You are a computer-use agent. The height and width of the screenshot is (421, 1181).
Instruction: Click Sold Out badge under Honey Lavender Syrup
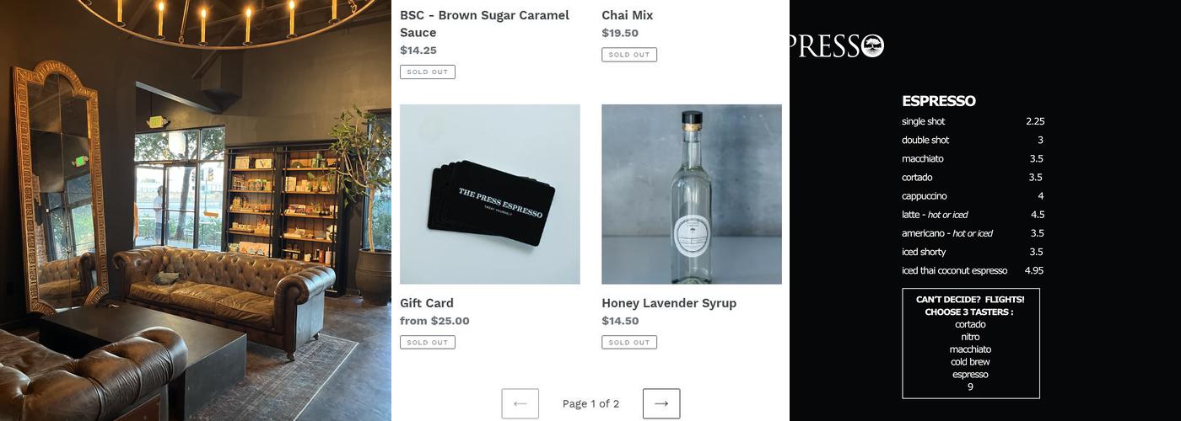point(629,343)
